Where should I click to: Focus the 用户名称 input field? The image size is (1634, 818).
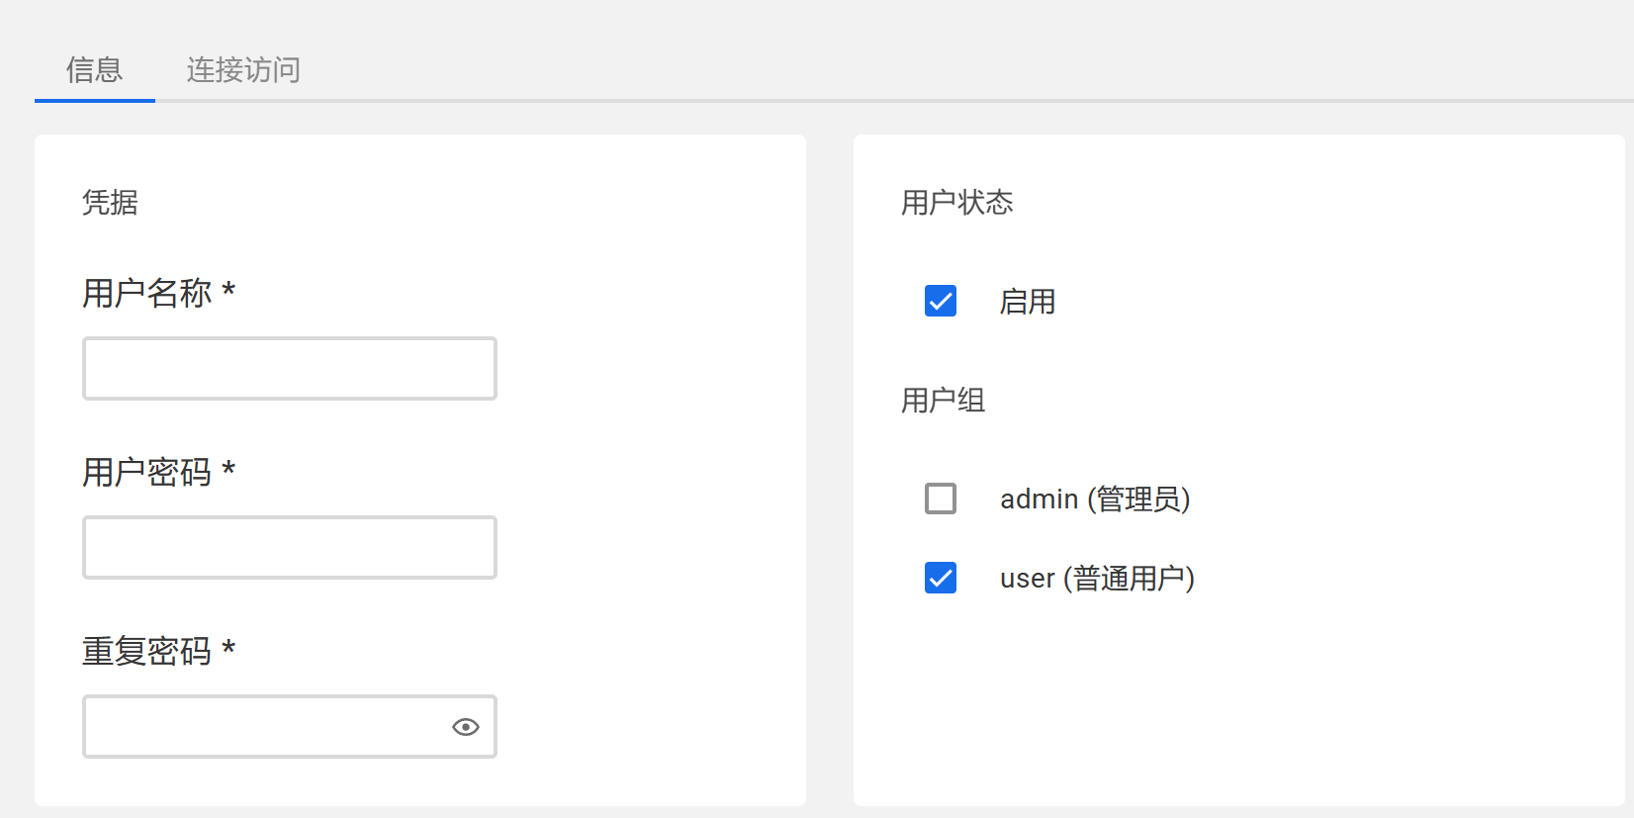[x=289, y=369]
